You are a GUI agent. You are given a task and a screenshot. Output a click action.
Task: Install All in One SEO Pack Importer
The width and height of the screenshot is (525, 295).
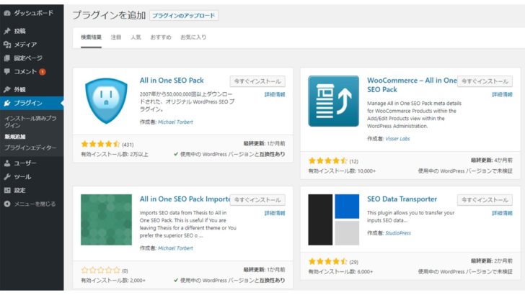(x=257, y=200)
